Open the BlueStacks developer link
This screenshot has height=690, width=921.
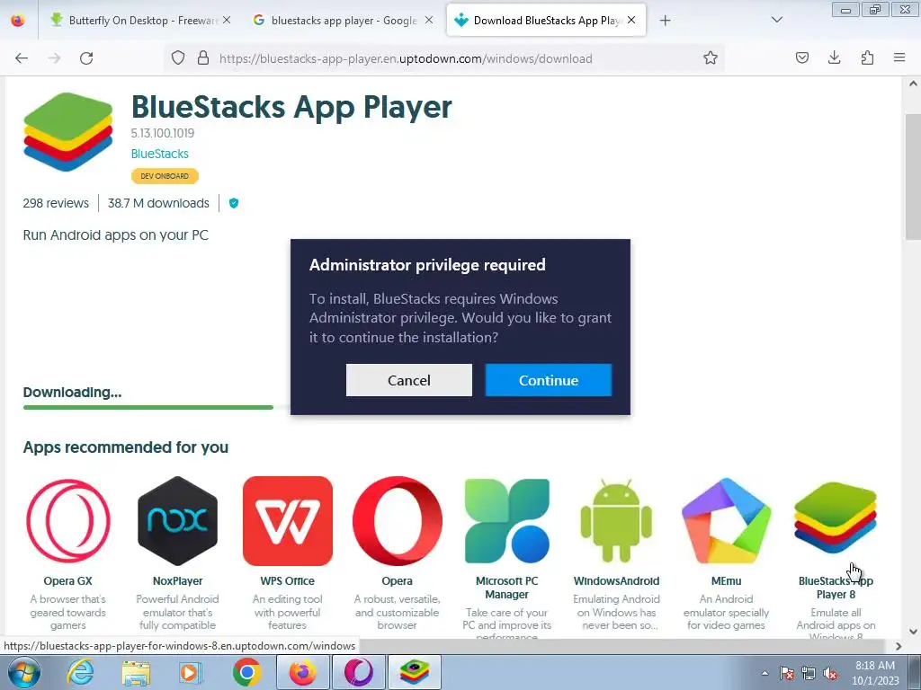[160, 154]
